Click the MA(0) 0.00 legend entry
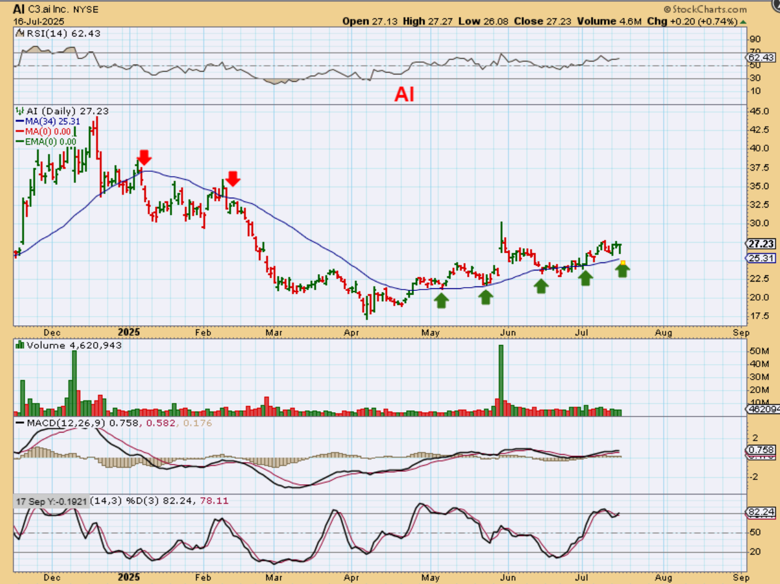780x584 pixels. (47, 132)
